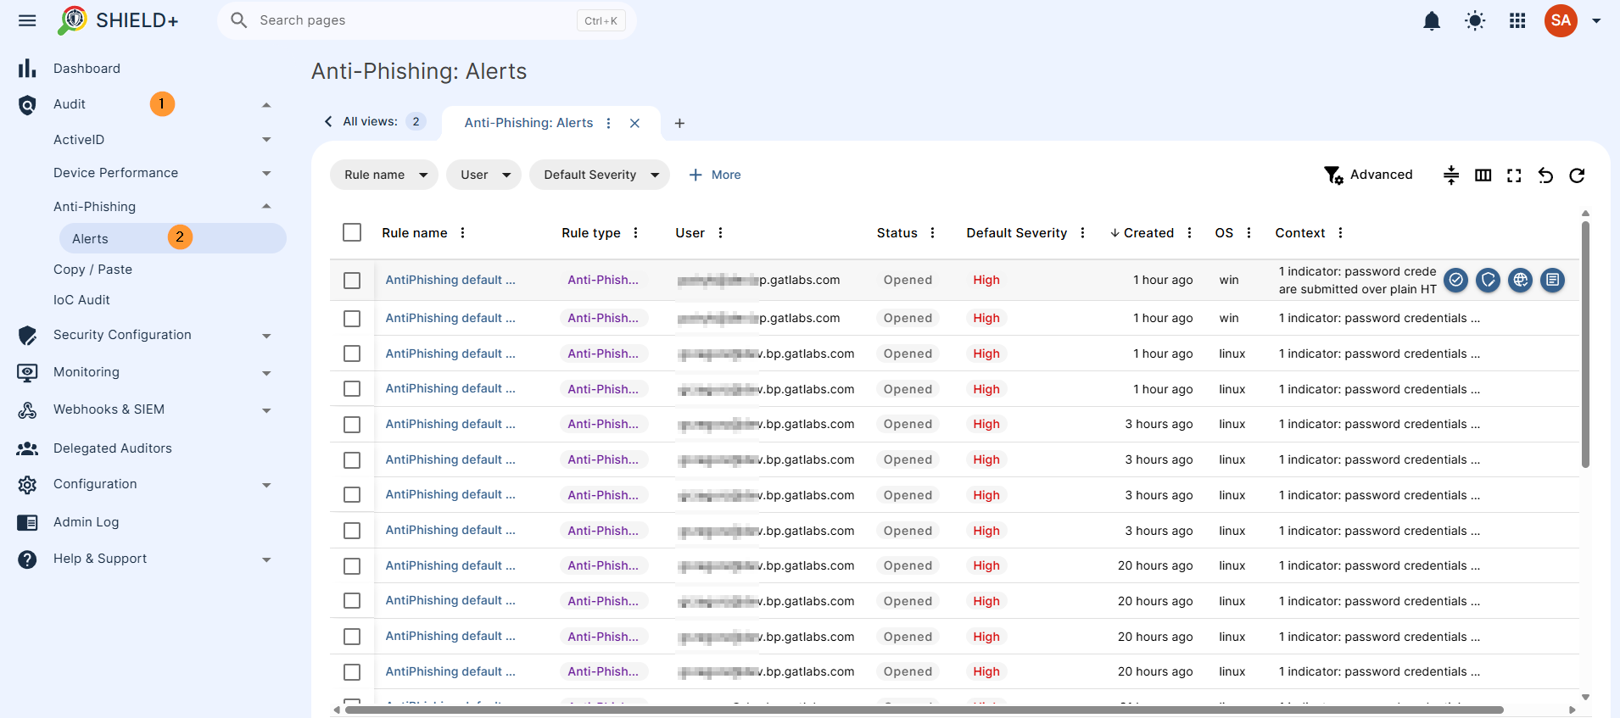Select Alerts in the sidebar
1620x718 pixels.
[x=173, y=238]
